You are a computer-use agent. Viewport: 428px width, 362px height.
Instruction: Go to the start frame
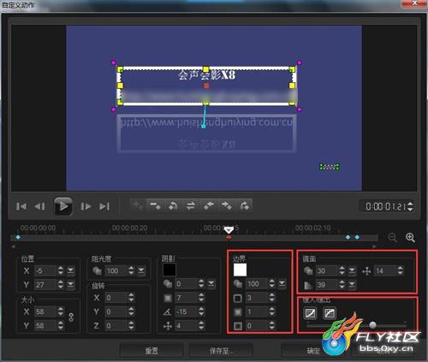(21, 206)
